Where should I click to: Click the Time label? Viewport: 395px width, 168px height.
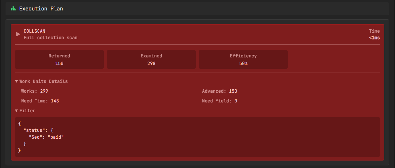tap(374, 31)
